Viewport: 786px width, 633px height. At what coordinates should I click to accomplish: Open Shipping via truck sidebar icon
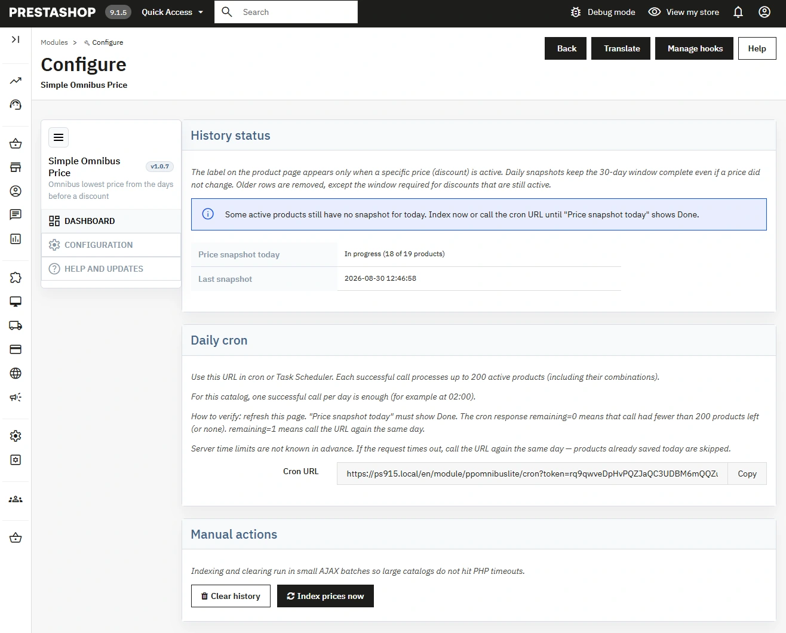pos(16,325)
